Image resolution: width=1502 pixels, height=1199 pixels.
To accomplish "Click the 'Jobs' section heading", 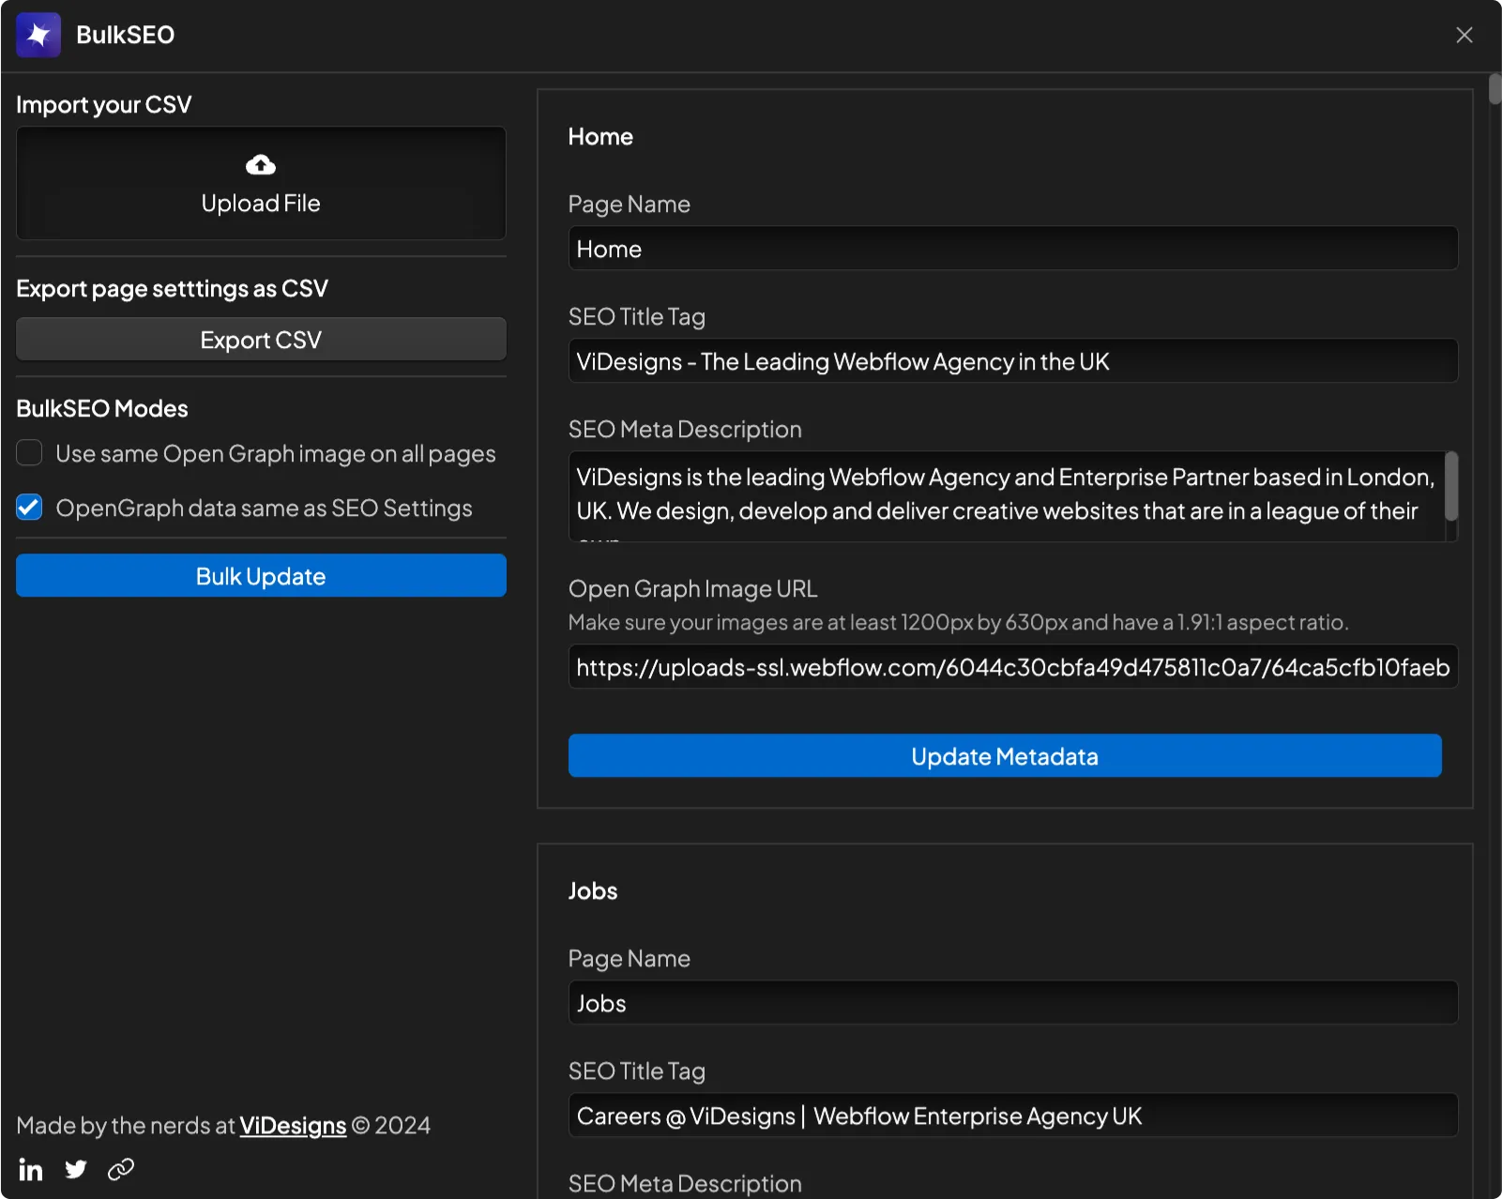I will tap(593, 891).
